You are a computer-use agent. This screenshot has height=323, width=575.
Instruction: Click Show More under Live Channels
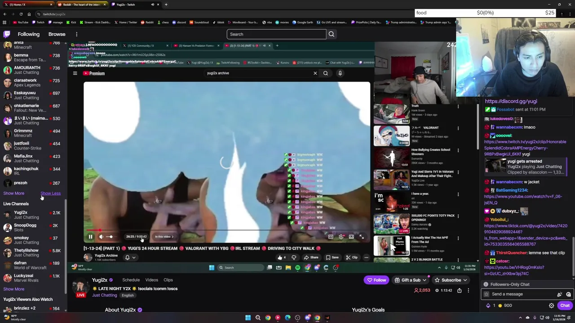14,289
